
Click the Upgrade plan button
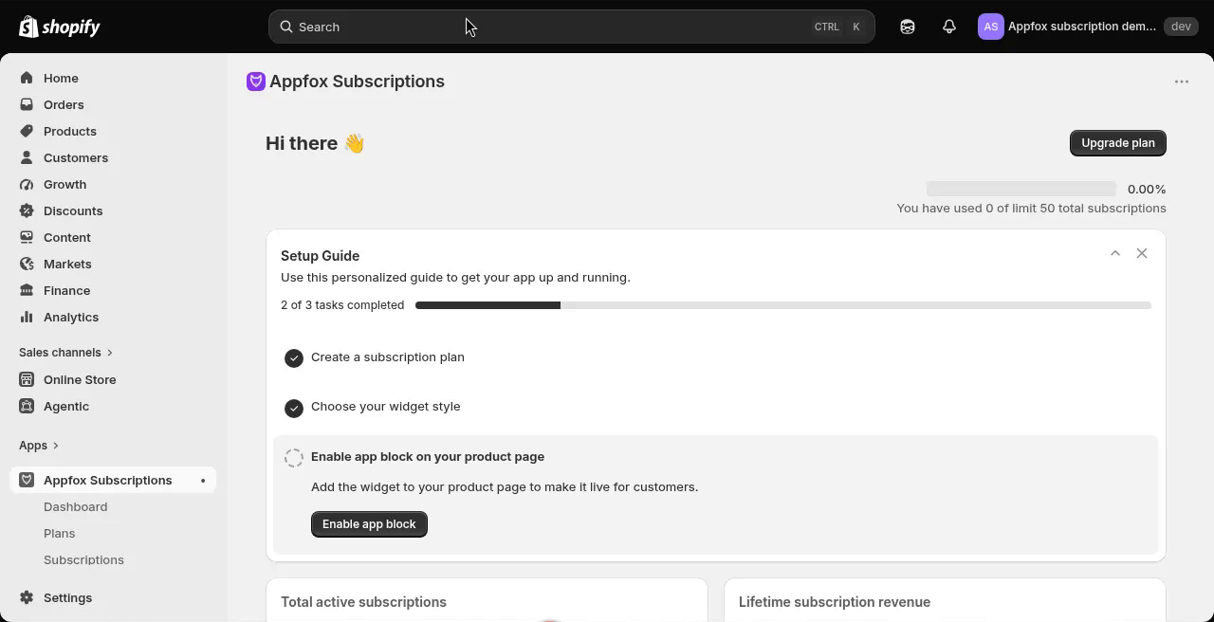(x=1118, y=143)
